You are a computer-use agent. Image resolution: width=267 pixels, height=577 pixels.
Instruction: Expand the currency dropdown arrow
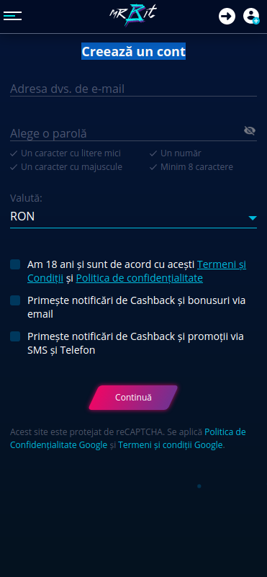253,218
